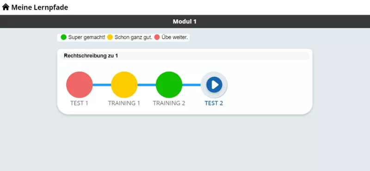Click the TRAINING 2 label

pos(169,104)
